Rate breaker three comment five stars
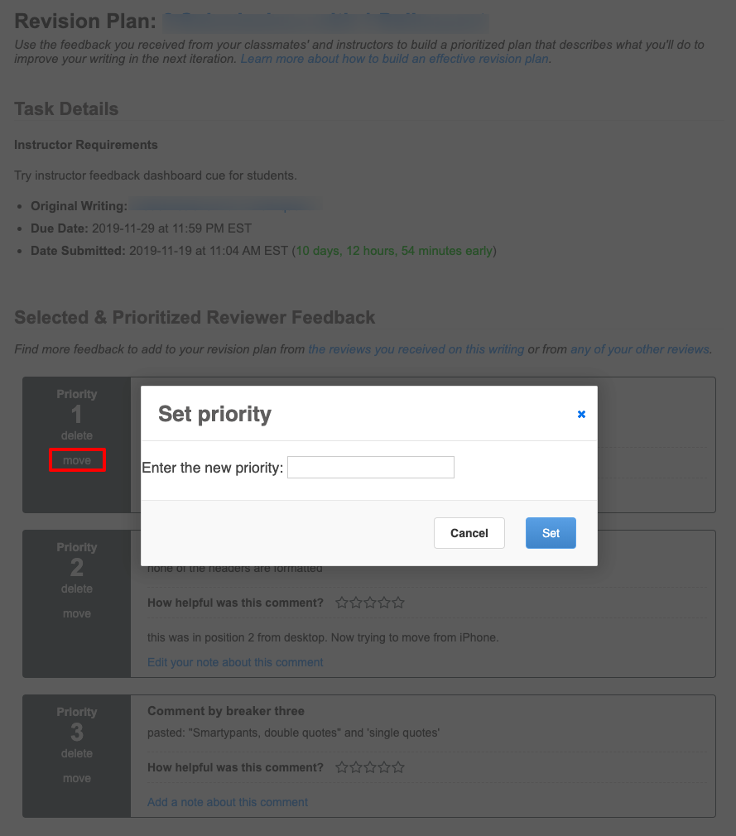Image resolution: width=736 pixels, height=836 pixels. [398, 767]
